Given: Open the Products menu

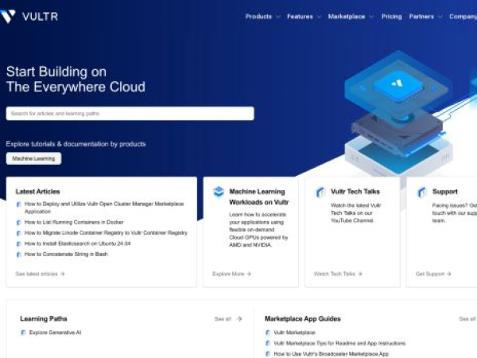Looking at the screenshot, I should point(258,17).
